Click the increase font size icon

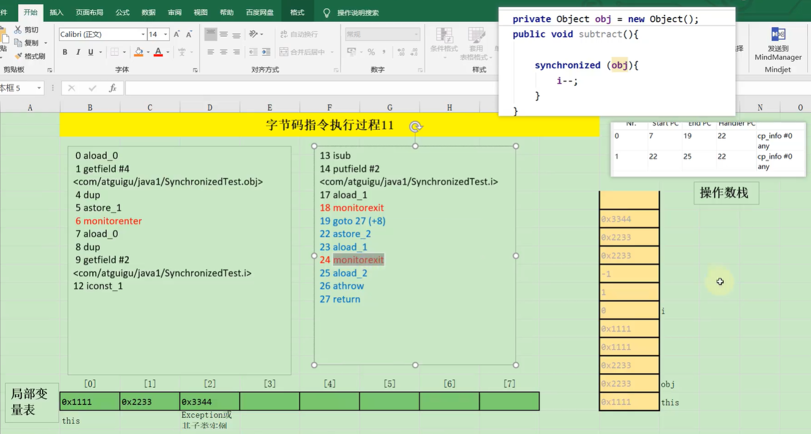tap(177, 35)
